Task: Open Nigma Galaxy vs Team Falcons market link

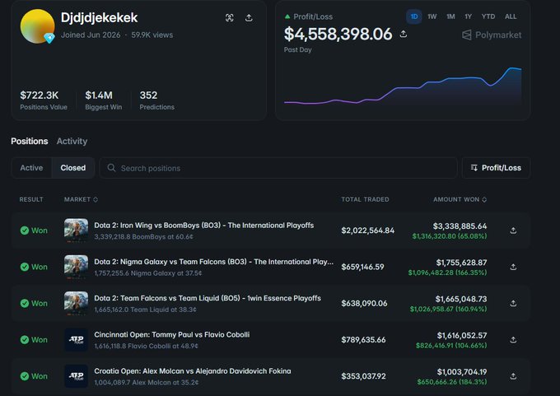Action: [x=213, y=262]
